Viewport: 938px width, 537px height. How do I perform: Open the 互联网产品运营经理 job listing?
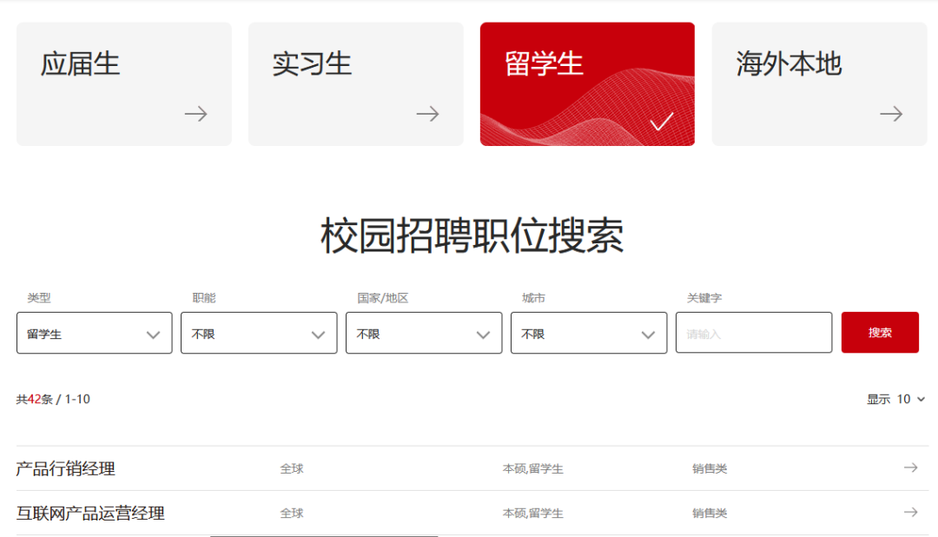click(91, 514)
